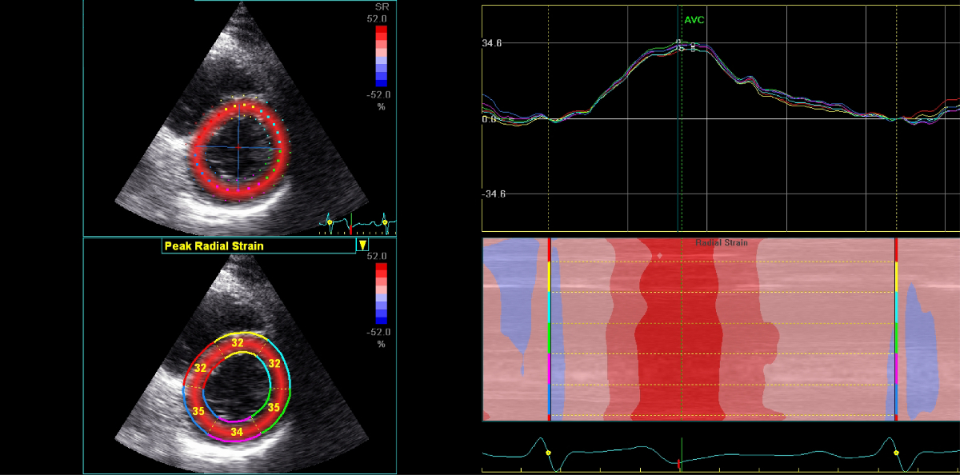Open the Peak Radial Strain parameter dropdown arrow

tap(362, 245)
